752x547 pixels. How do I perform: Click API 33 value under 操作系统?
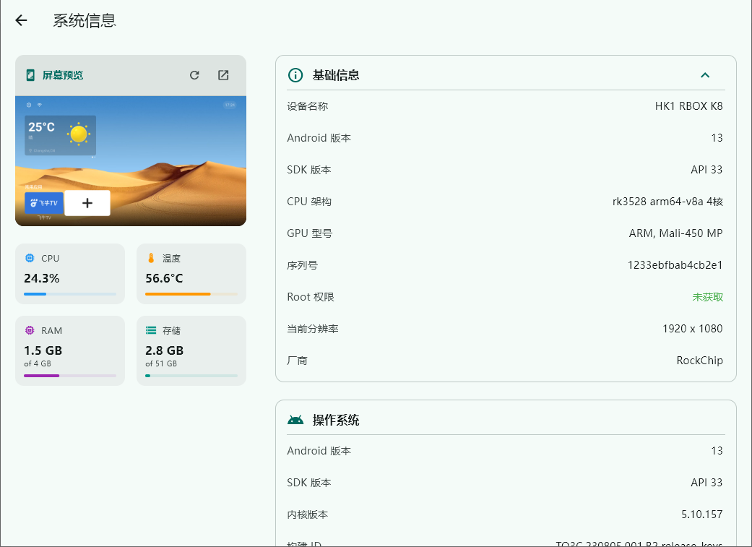coord(706,483)
